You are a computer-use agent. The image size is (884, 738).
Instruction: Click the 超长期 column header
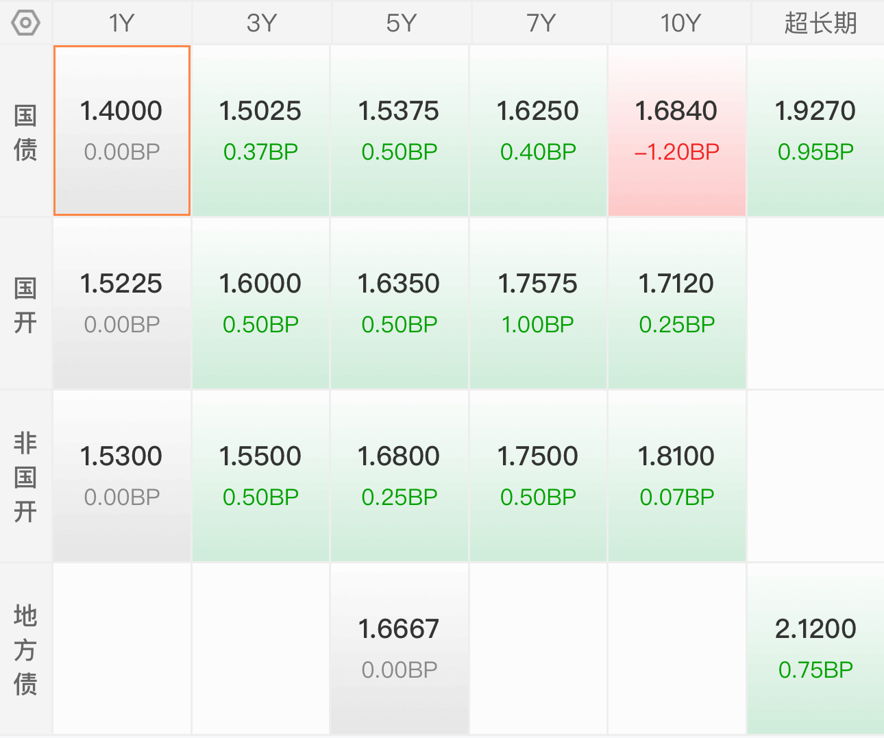click(x=819, y=23)
